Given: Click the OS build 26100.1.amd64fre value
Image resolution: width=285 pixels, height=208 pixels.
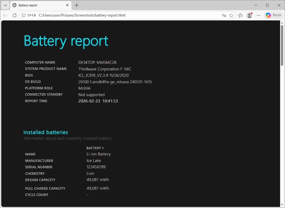Looking at the screenshot, I should [x=115, y=82].
